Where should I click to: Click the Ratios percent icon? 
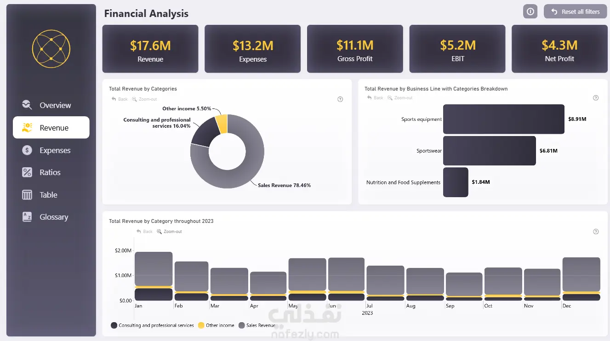pyautogui.click(x=27, y=172)
